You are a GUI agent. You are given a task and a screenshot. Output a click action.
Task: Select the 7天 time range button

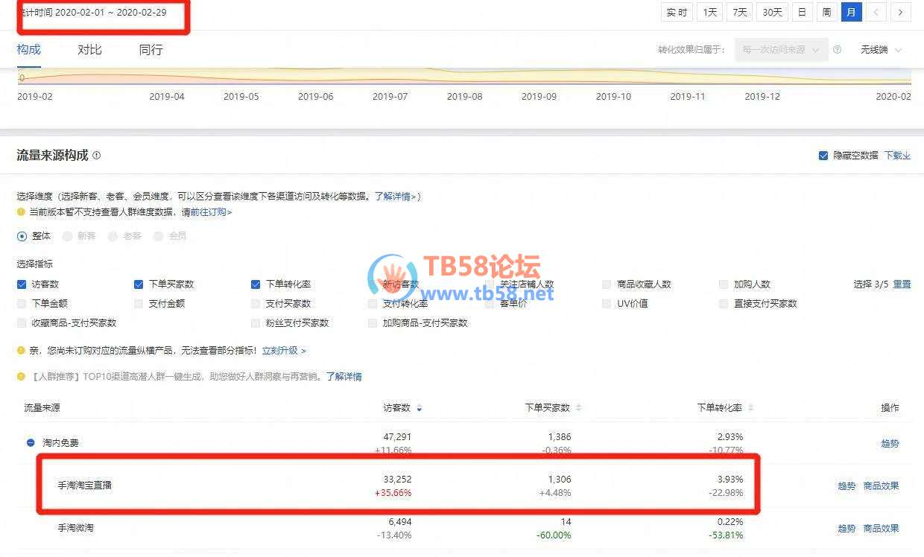(739, 12)
